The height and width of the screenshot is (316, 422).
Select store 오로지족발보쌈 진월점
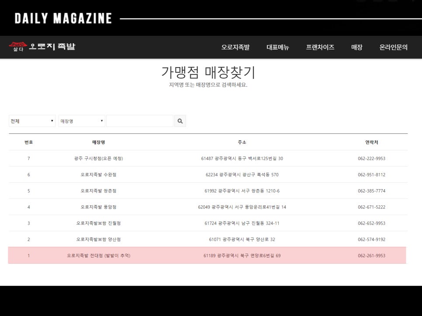[x=98, y=223]
